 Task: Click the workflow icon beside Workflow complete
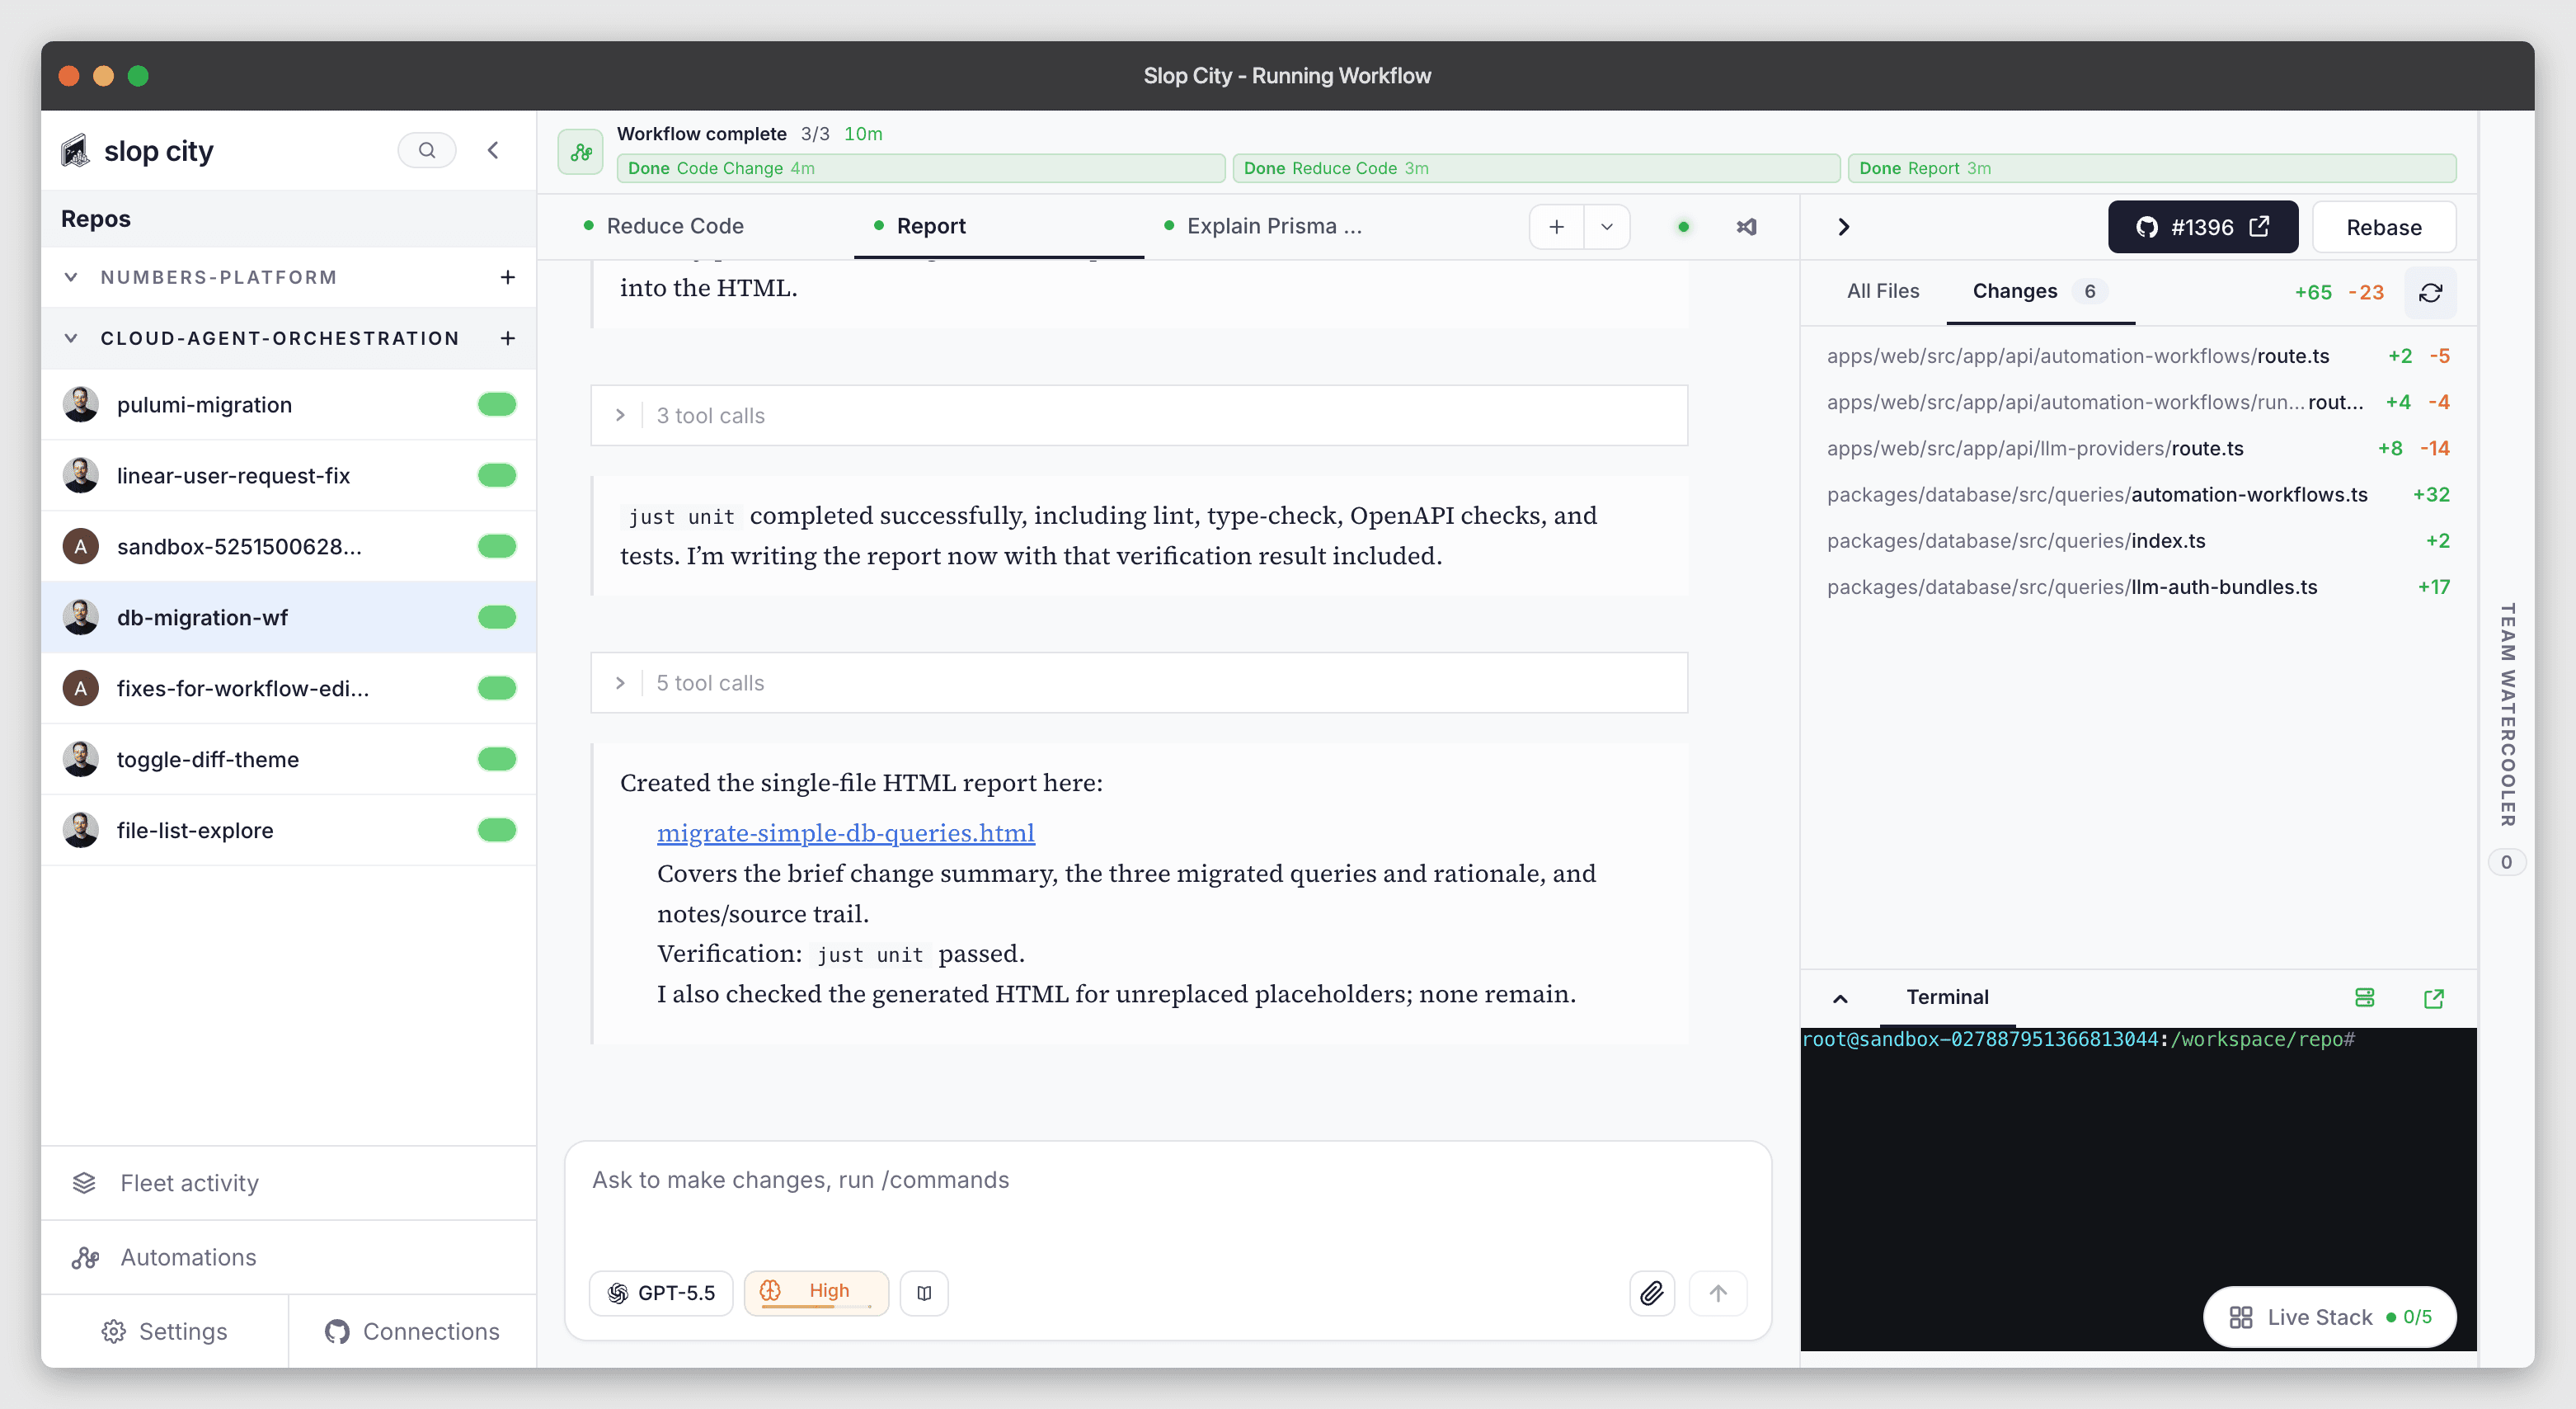click(581, 152)
